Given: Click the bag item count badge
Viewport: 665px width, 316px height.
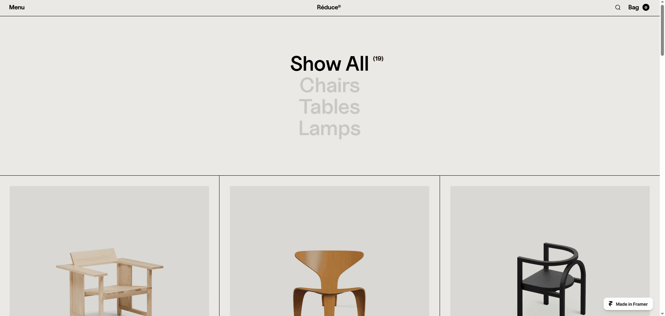Looking at the screenshot, I should (x=646, y=7).
